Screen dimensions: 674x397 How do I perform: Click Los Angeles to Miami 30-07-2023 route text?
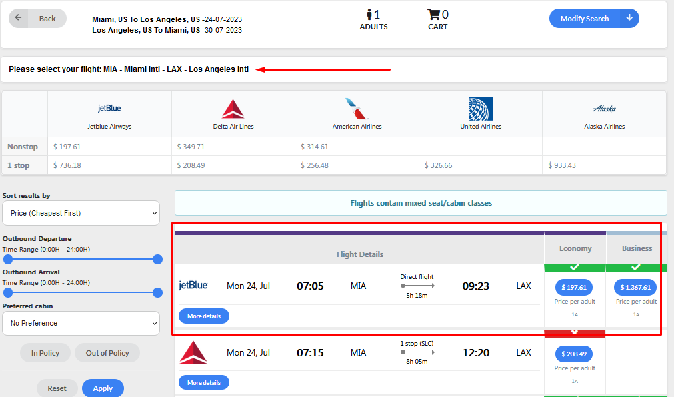pos(167,30)
